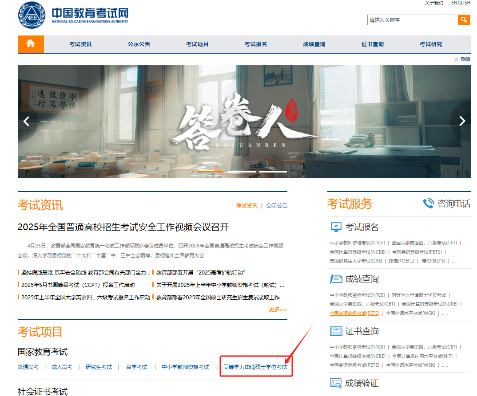Click the orange home icon in navbar
The image size is (477, 396).
(x=30, y=44)
